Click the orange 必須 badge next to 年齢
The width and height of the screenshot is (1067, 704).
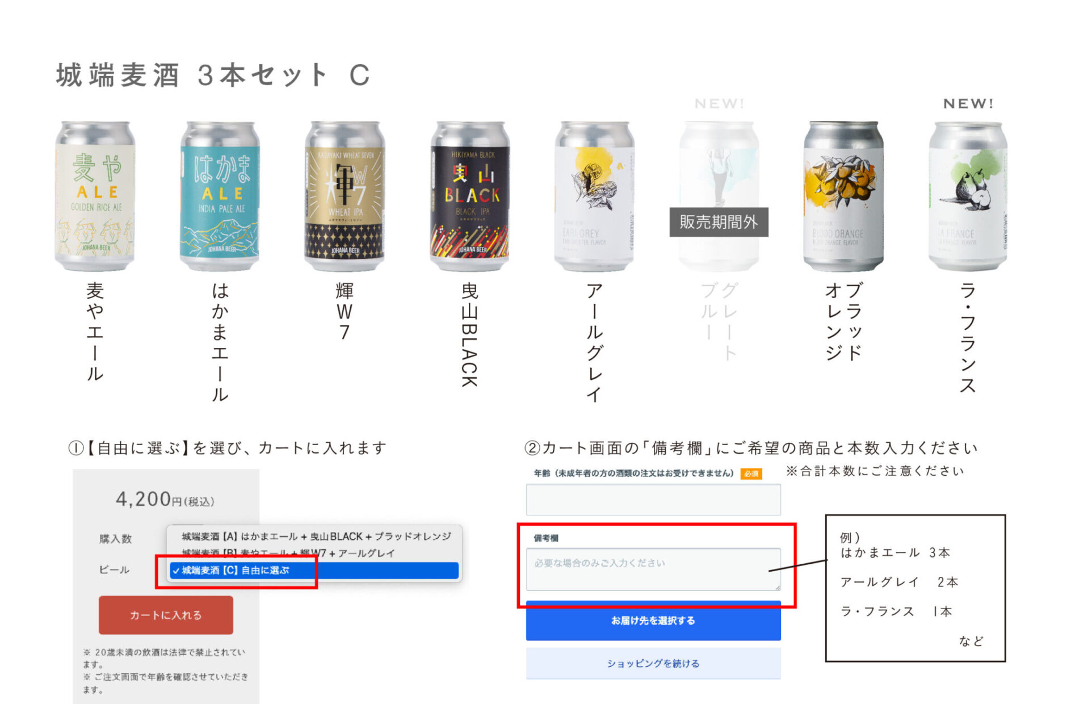751,473
